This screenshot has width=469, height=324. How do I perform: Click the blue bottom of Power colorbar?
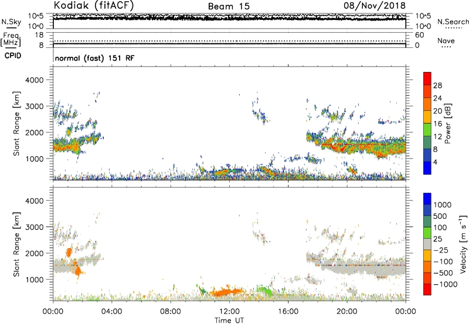pyautogui.click(x=427, y=168)
